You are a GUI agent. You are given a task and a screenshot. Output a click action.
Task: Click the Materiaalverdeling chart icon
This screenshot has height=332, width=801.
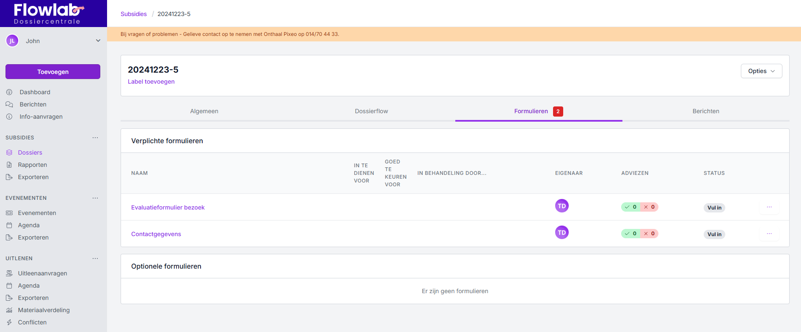9,310
